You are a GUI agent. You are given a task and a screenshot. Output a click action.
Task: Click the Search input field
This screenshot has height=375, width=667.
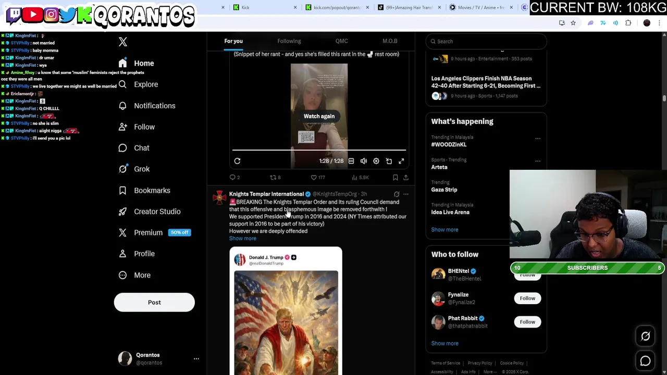click(x=486, y=41)
